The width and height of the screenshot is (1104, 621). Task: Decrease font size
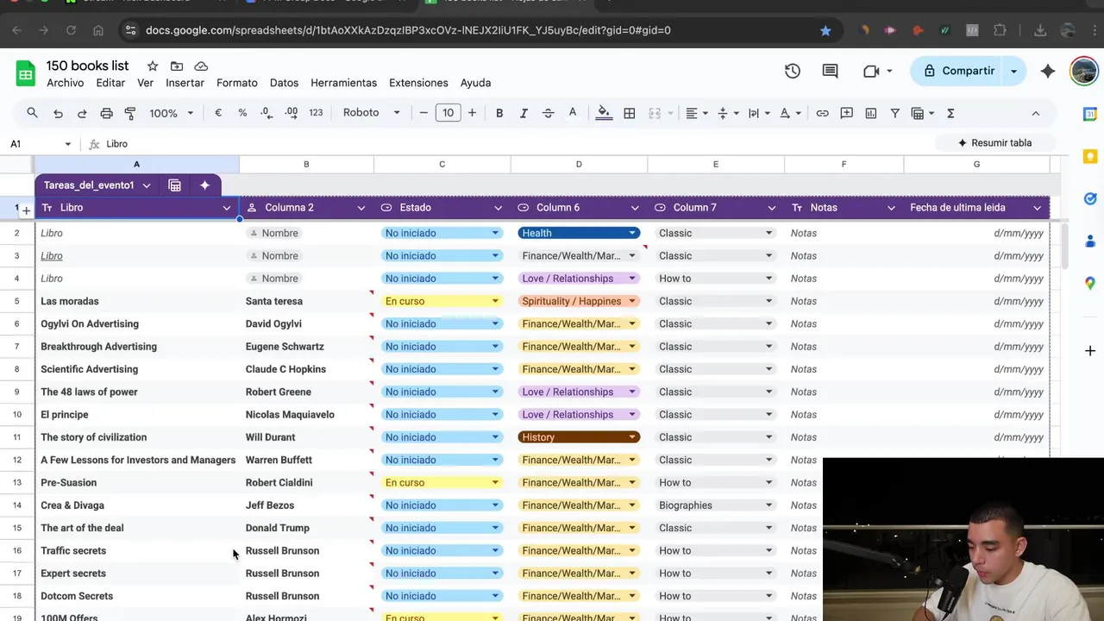click(x=423, y=113)
